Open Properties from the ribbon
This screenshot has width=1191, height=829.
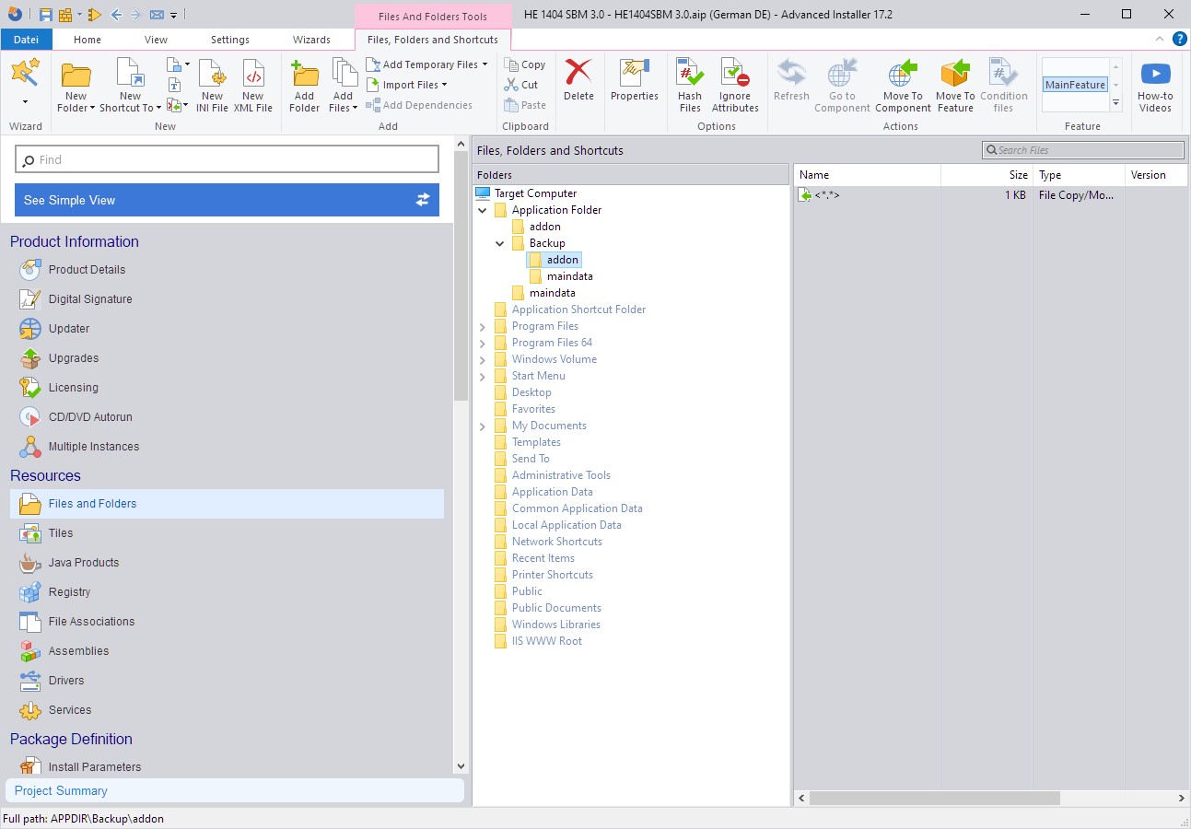click(634, 80)
